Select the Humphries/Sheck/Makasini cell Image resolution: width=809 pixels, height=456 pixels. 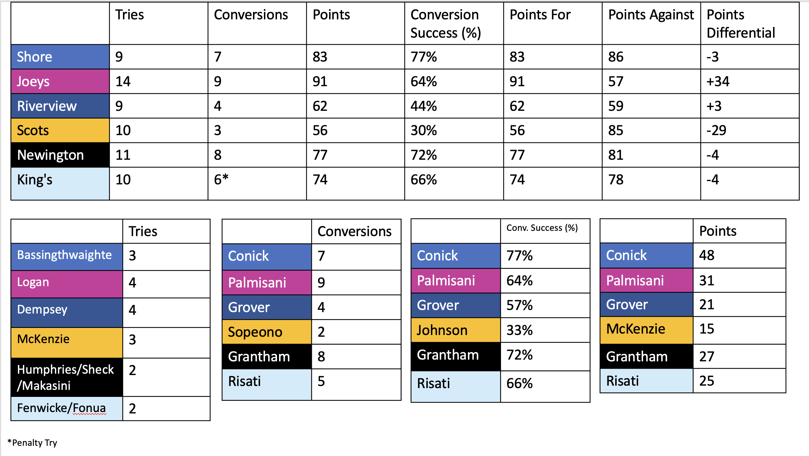coord(67,377)
